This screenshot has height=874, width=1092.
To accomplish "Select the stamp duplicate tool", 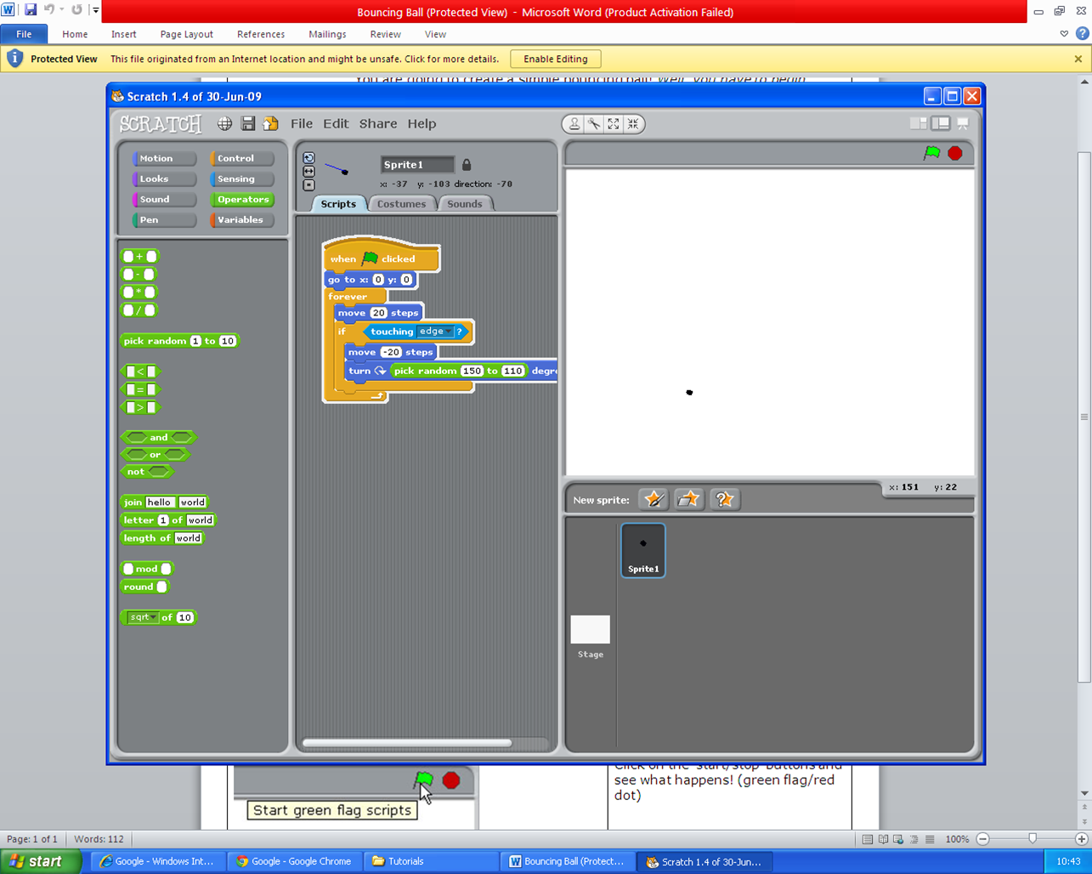I will (x=574, y=124).
